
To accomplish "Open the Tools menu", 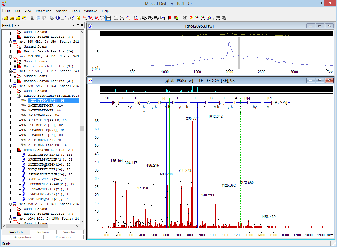I will click(x=76, y=11).
